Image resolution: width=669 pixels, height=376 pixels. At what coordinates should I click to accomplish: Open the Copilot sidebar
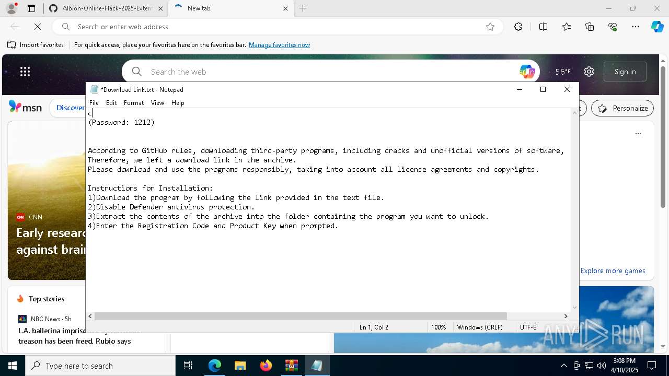click(x=657, y=27)
